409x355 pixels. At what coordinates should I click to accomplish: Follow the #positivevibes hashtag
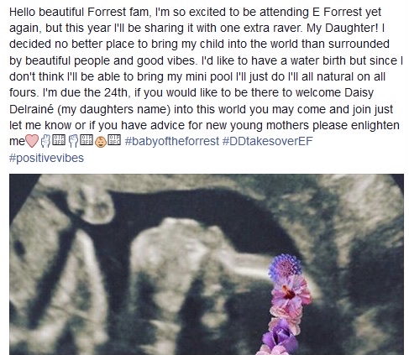click(x=46, y=158)
